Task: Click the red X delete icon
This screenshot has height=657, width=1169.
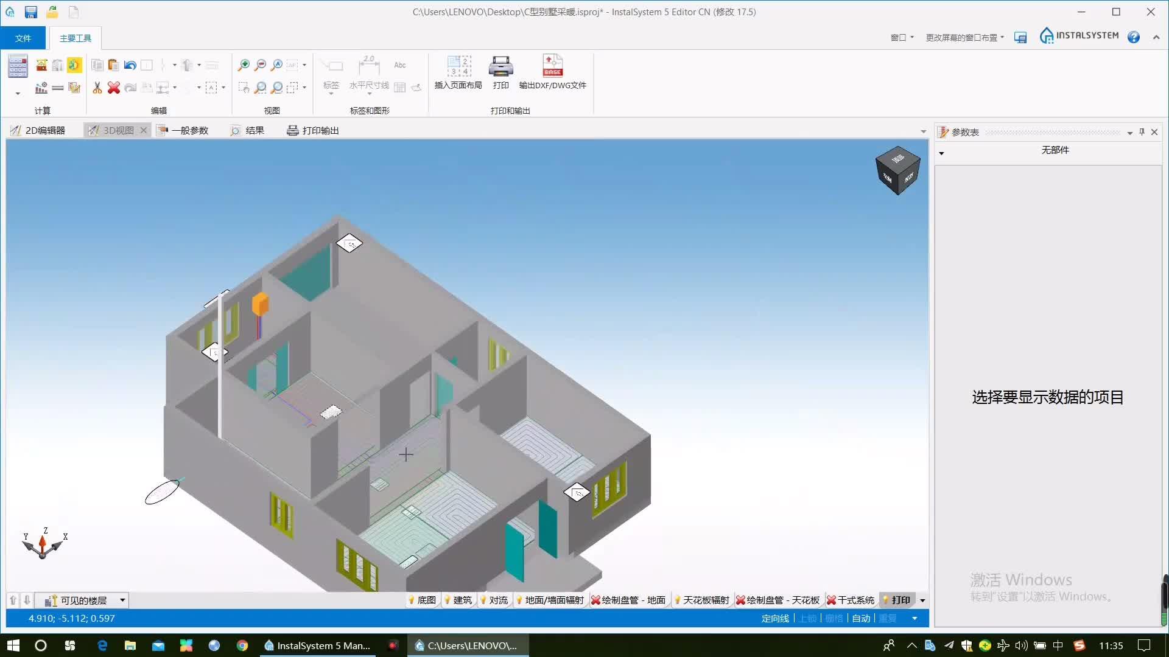Action: click(x=114, y=88)
